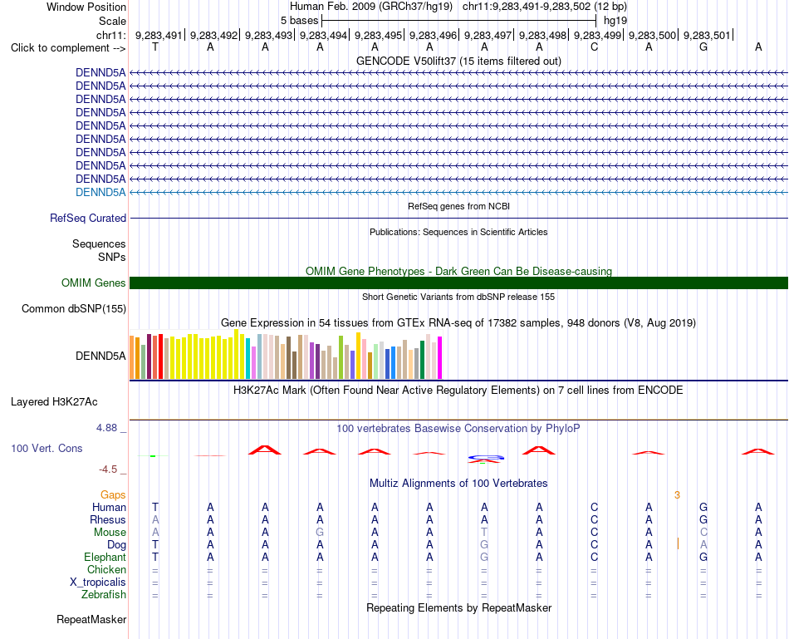Click the Zebrafish species label
789x639 pixels.
(x=104, y=595)
